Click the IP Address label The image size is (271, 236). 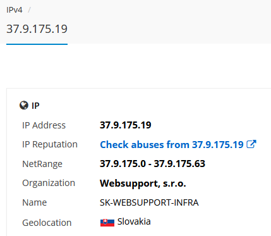44,125
